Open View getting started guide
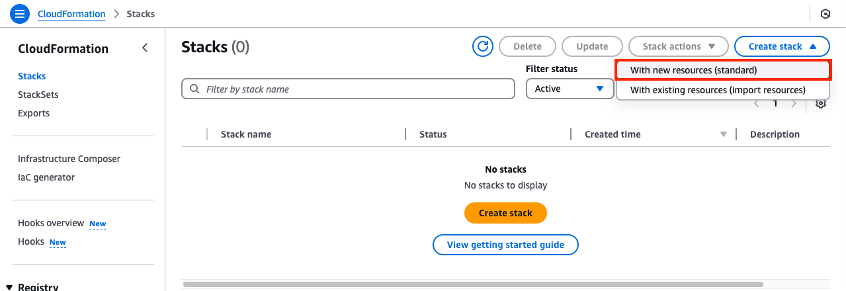 pos(505,245)
